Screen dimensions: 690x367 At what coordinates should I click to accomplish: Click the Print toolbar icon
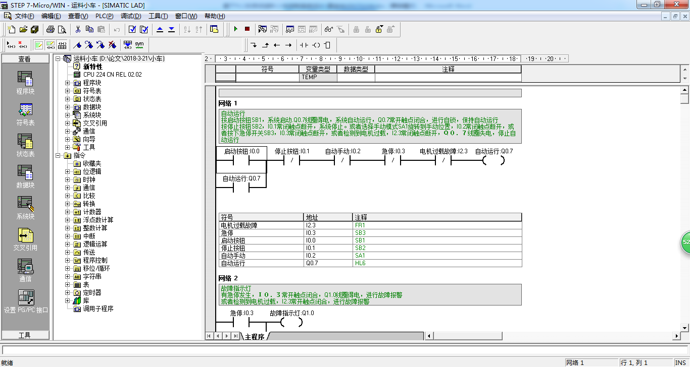click(x=51, y=29)
